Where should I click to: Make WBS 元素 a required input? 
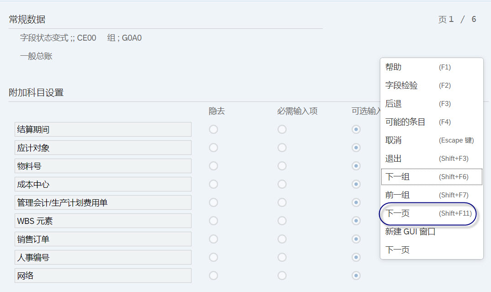coord(282,221)
